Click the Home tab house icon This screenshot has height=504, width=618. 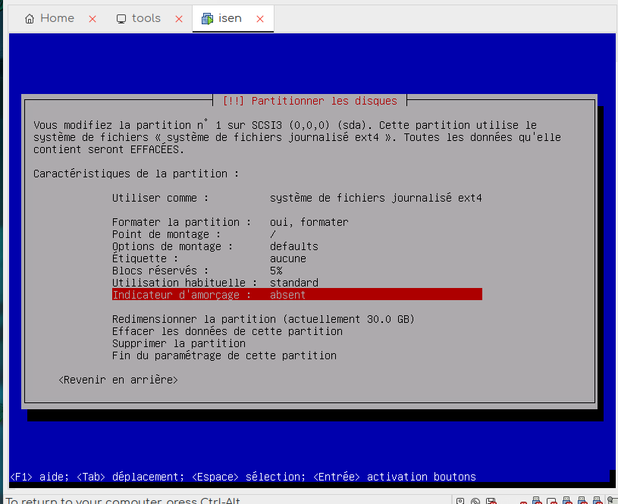30,19
